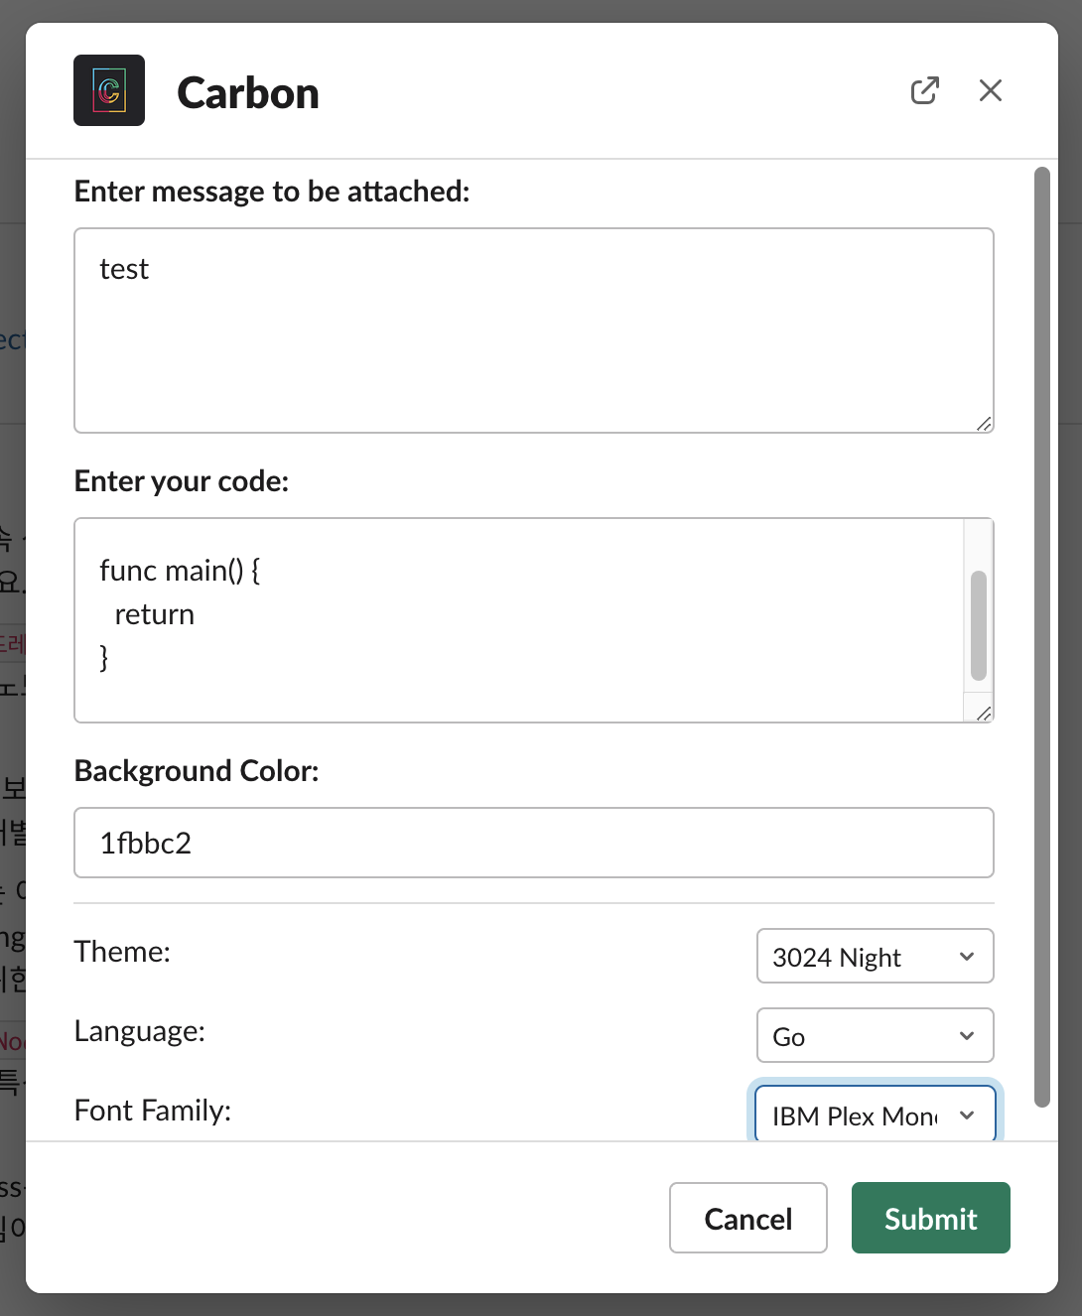Open the Font Family dropdown showing IBM Plex Mono
The height and width of the screenshot is (1316, 1082).
coord(876,1114)
